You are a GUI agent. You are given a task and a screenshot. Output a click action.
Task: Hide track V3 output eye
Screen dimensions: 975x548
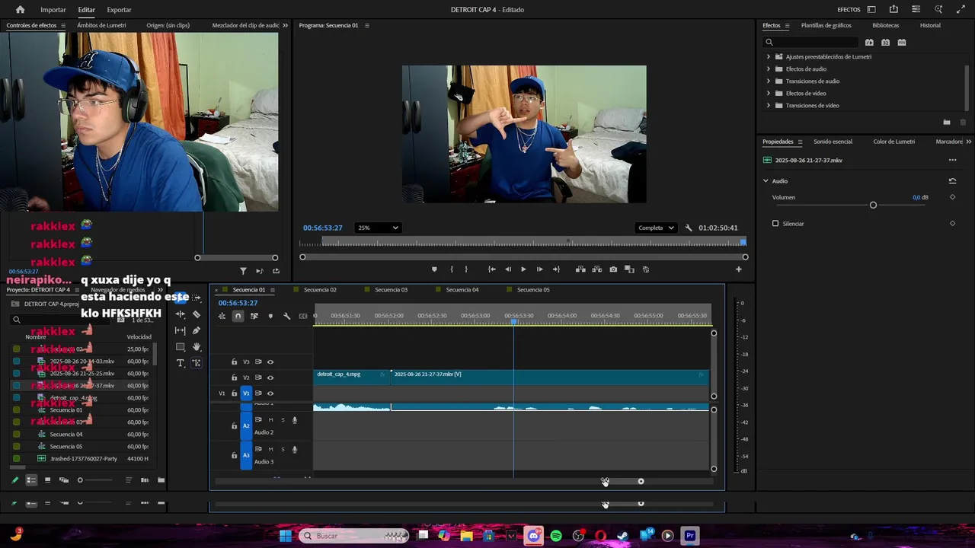pos(270,362)
